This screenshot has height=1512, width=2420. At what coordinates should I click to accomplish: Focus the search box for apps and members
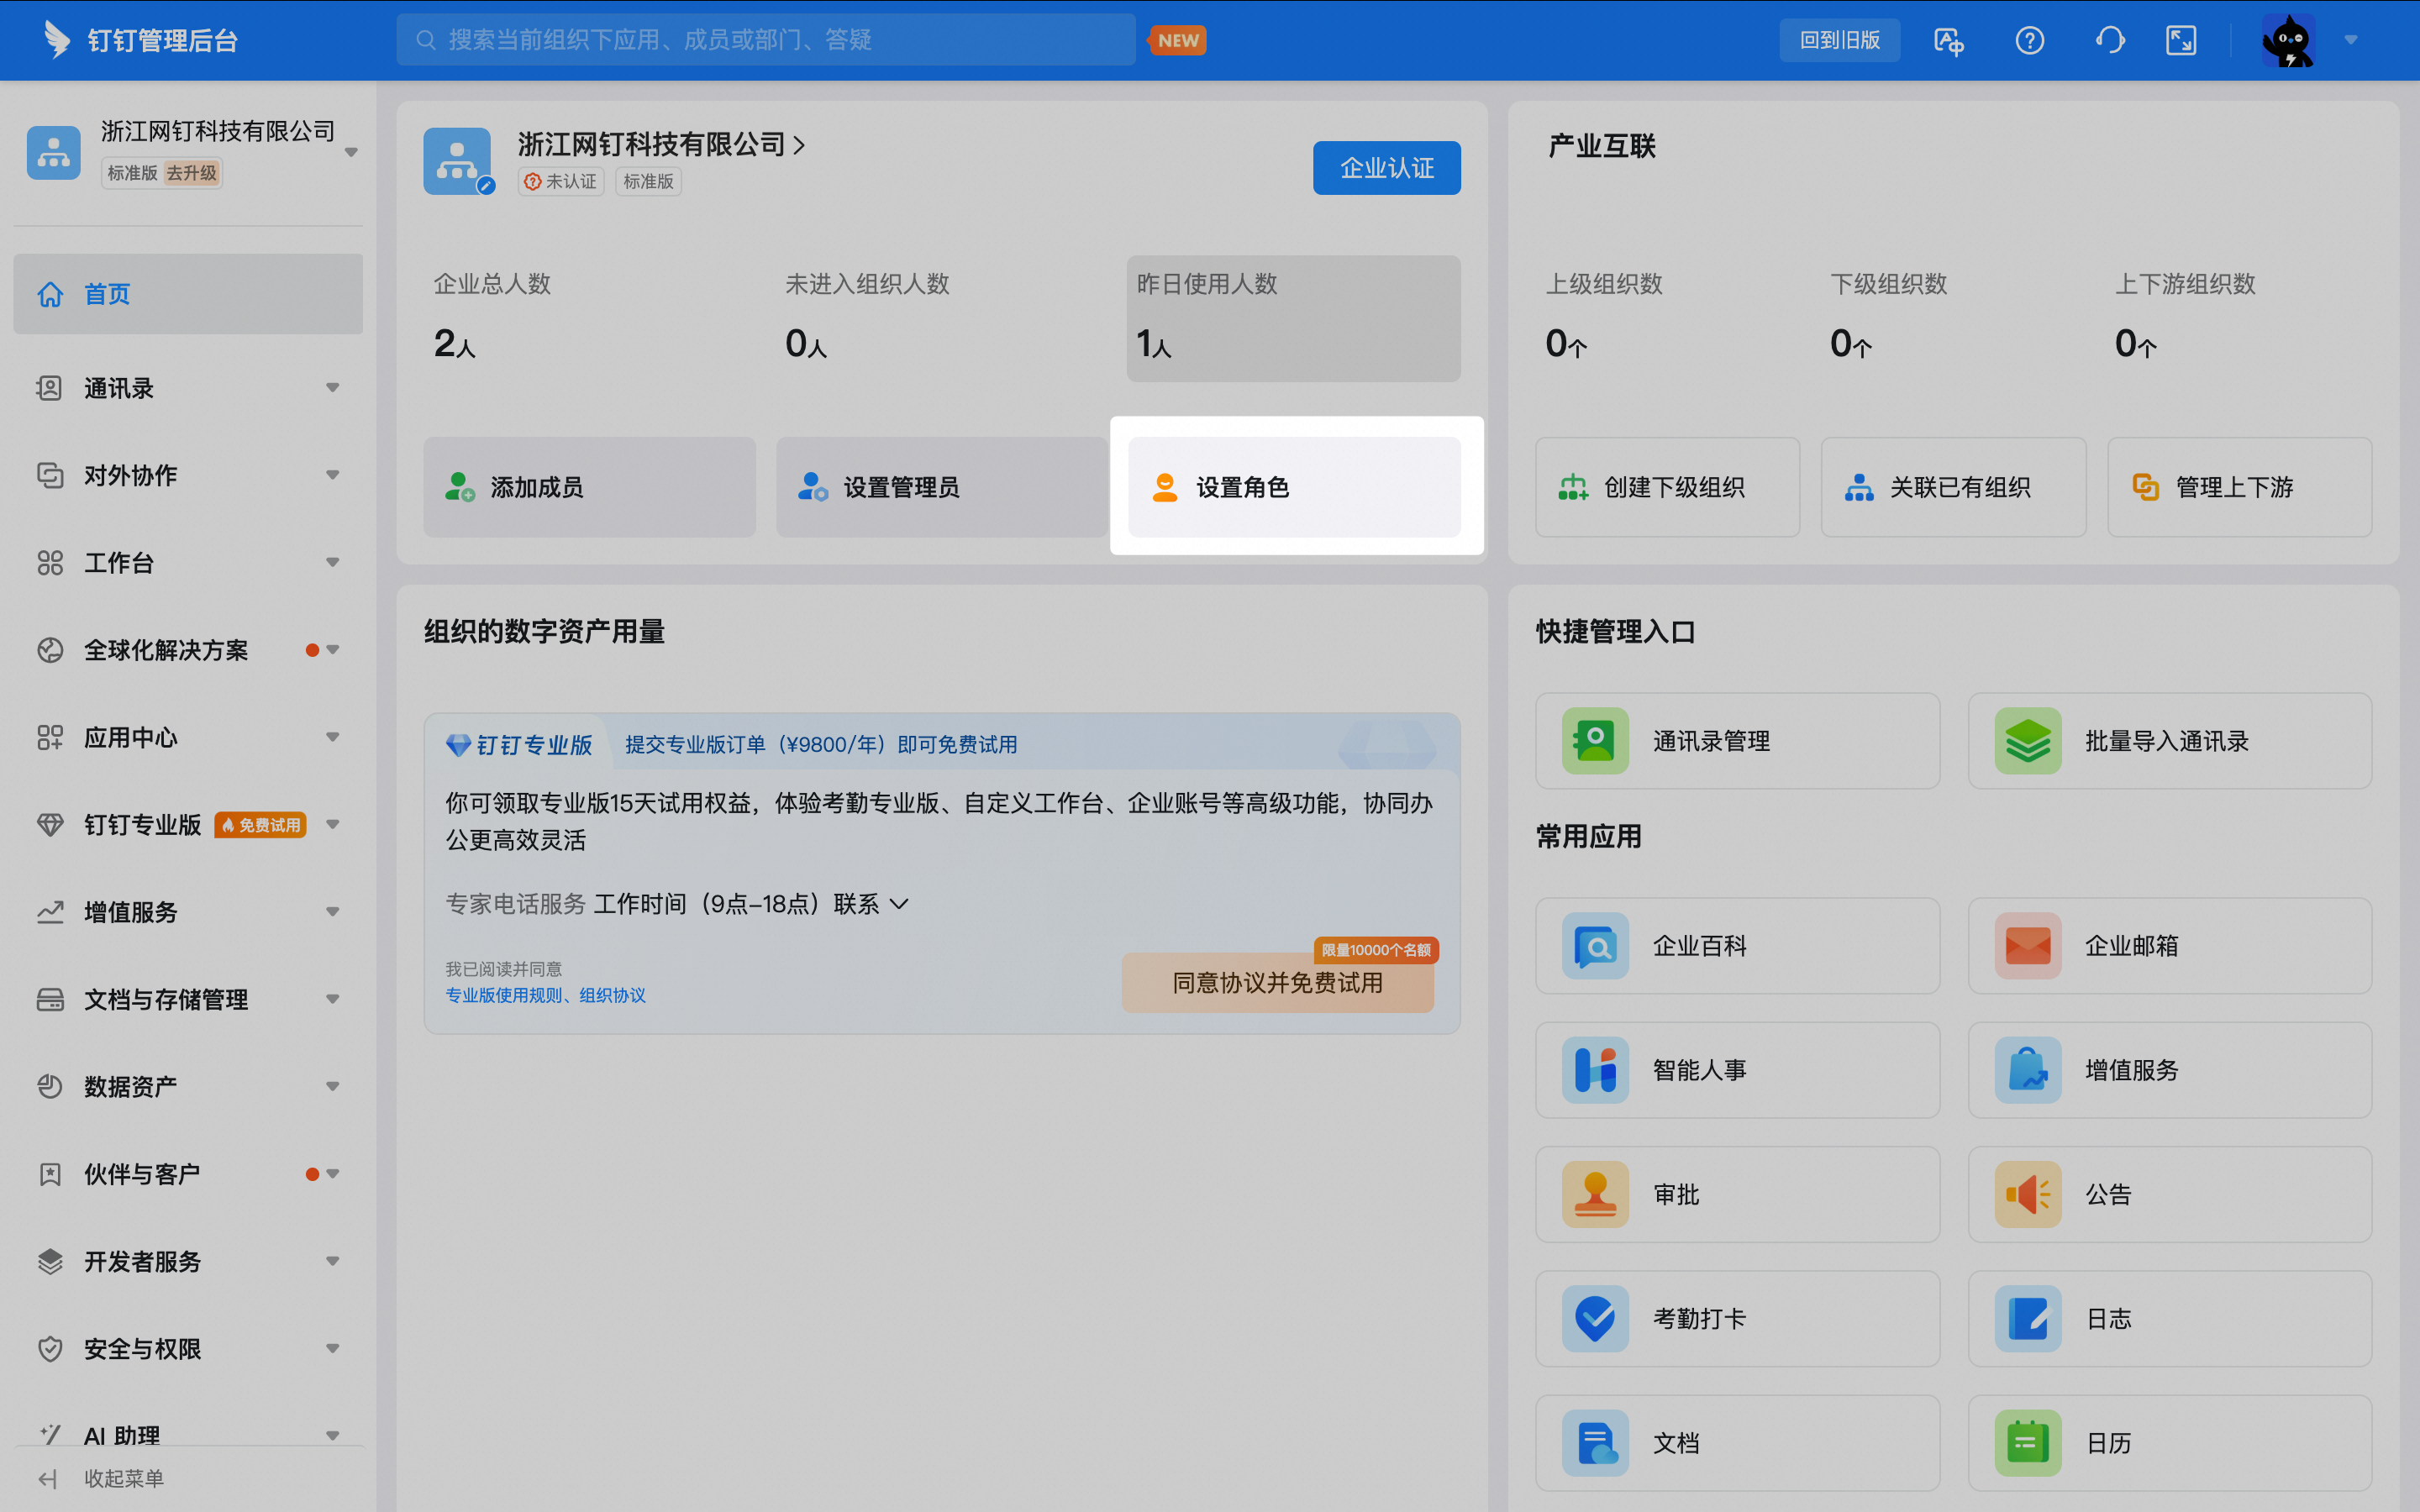pyautogui.click(x=765, y=40)
